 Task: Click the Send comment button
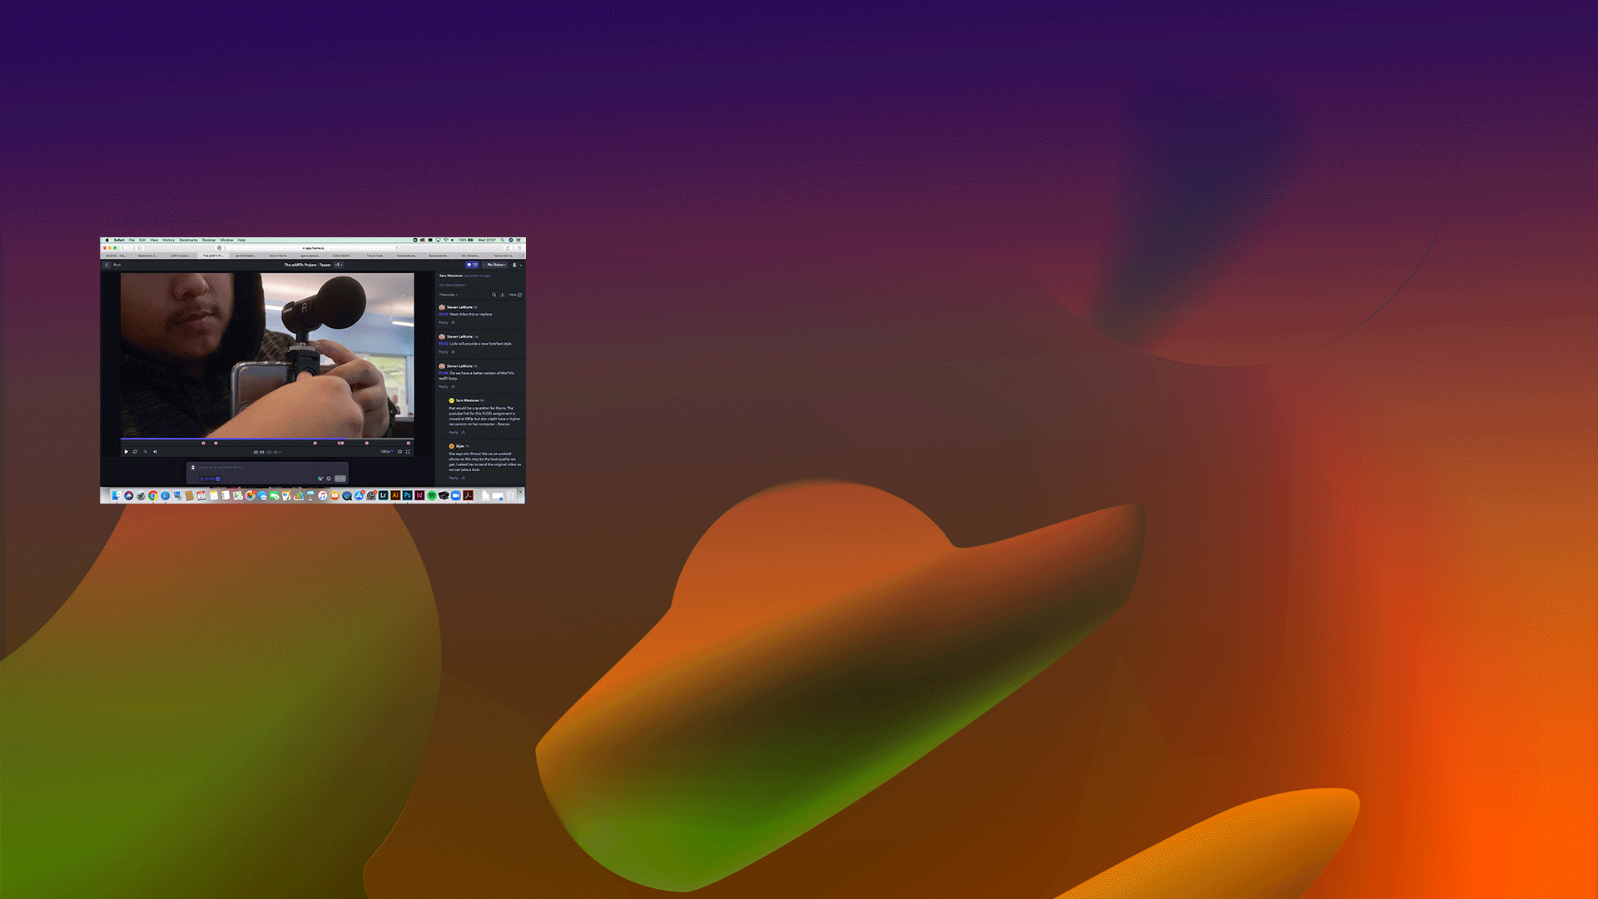[x=340, y=479]
